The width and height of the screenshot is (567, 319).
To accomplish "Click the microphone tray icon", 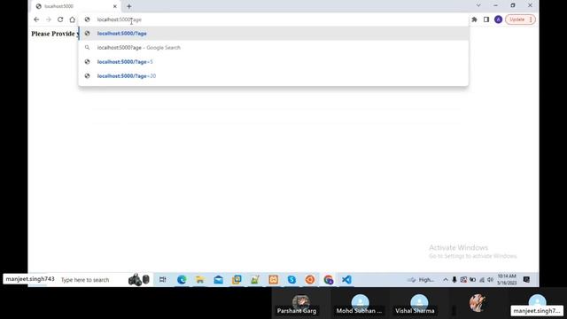I will pos(454,280).
